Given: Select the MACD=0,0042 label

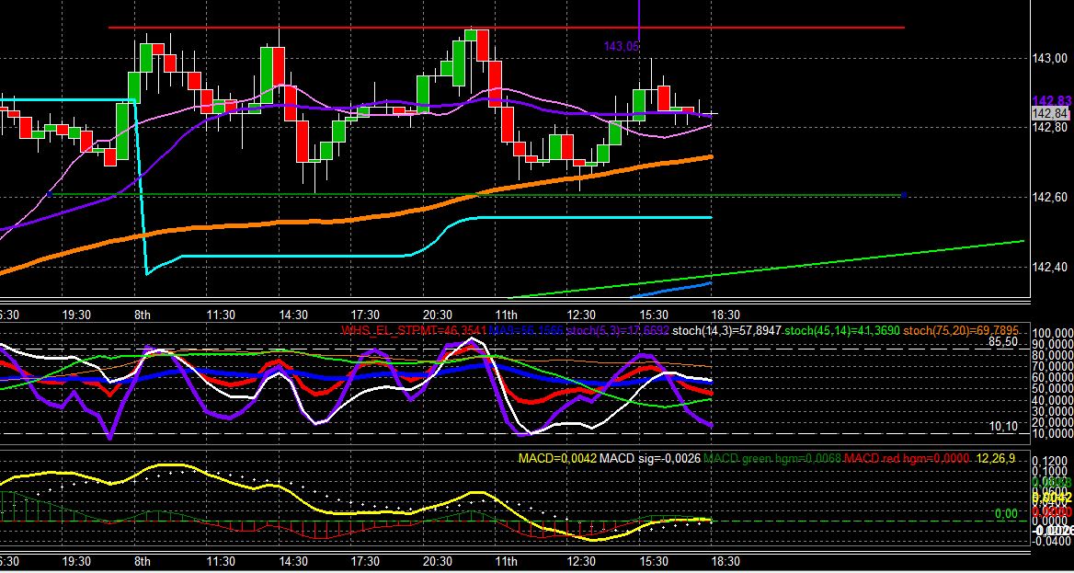Looking at the screenshot, I should 557,458.
